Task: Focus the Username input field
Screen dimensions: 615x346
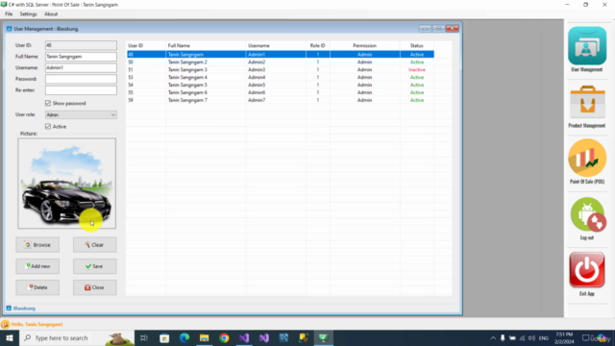Action: pos(81,68)
